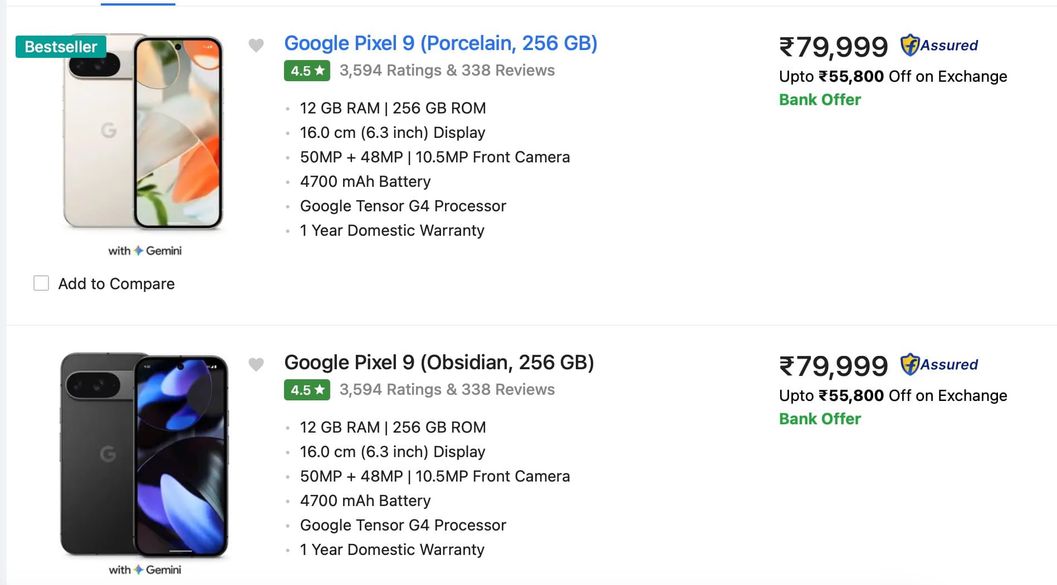Open Google Pixel 9 Porcelain product page

(441, 43)
